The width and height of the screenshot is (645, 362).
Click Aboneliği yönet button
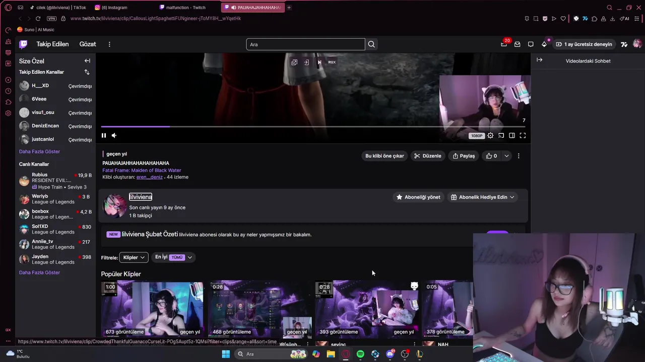coord(418,197)
